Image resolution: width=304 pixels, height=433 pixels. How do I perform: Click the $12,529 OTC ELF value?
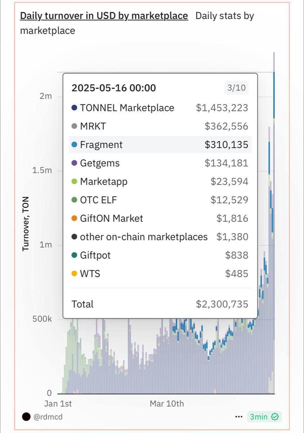coord(229,200)
